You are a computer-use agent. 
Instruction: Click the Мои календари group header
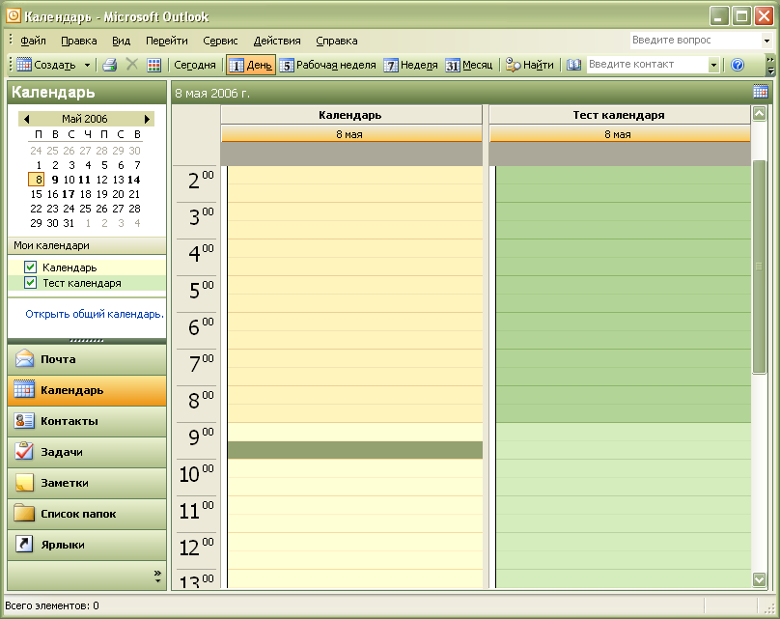[87, 245]
